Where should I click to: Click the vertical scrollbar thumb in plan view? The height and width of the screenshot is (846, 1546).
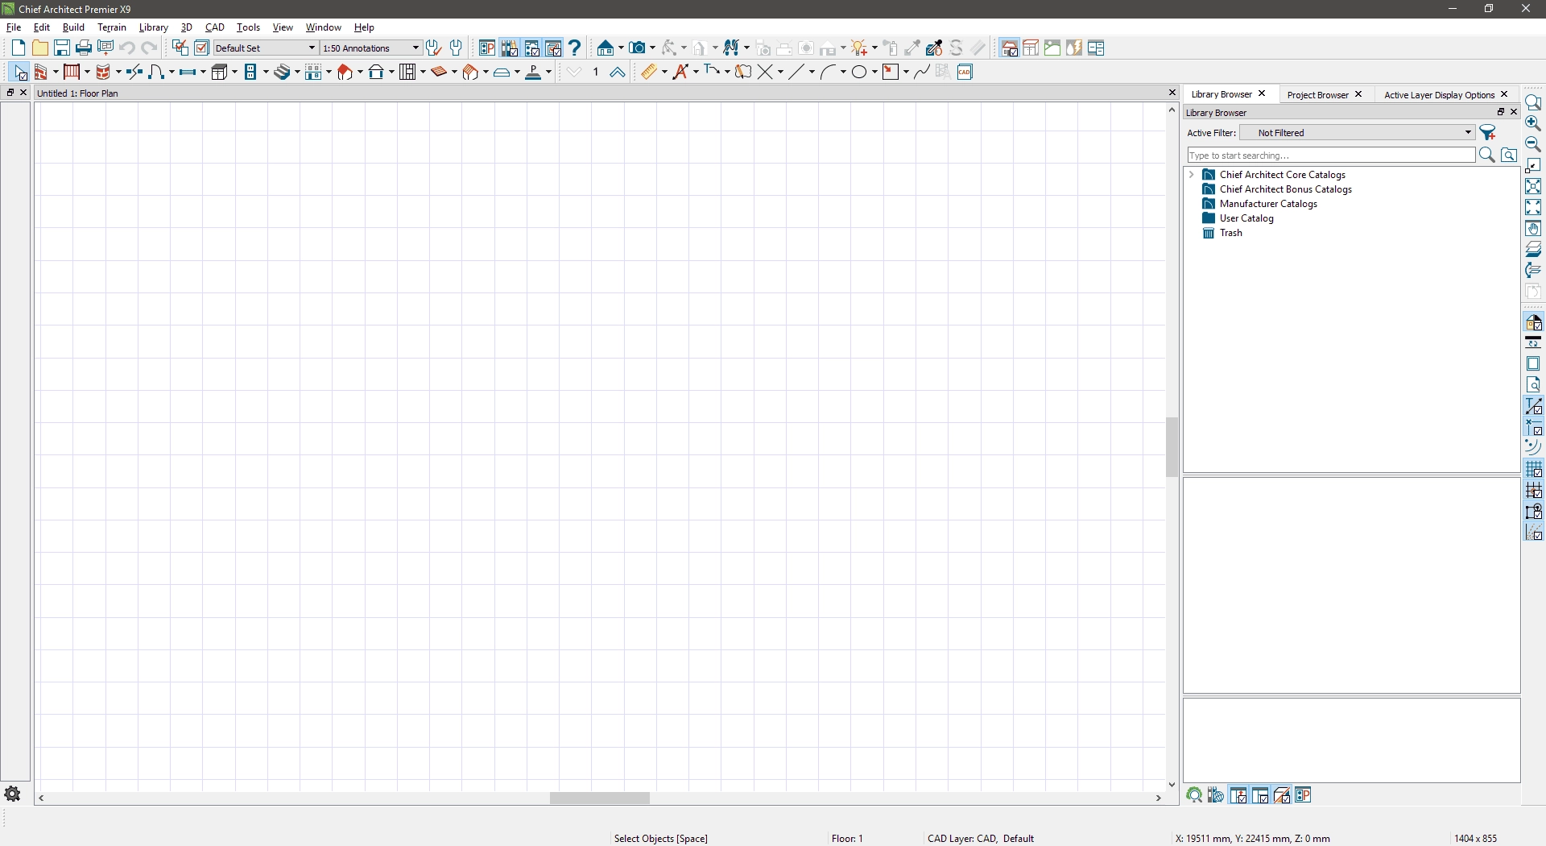pyautogui.click(x=1172, y=447)
